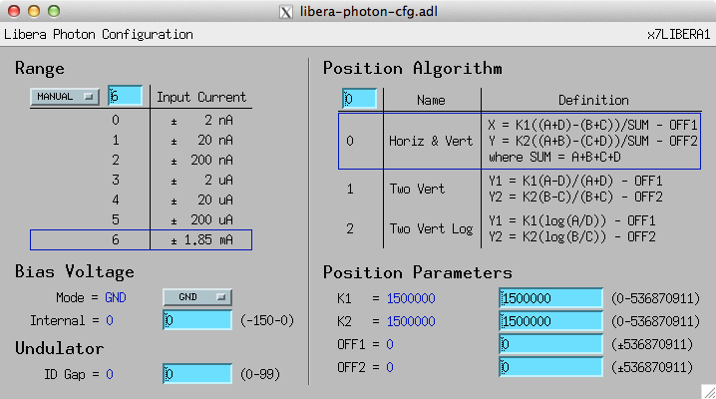Click the 'X = K1((A+D)-(B+C))/SUM - OFF1' definition
This screenshot has height=399, width=716.
[x=592, y=125]
